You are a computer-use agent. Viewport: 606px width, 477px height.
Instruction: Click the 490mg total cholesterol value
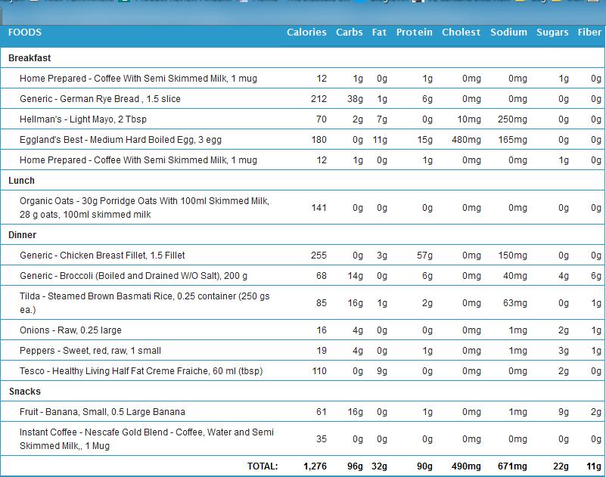[467, 466]
